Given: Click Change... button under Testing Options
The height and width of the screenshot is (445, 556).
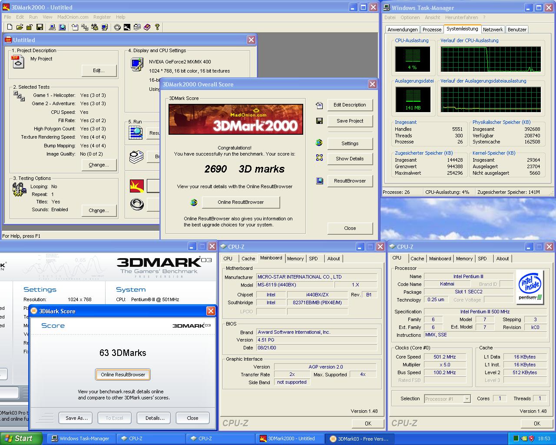Looking at the screenshot, I should (99, 210).
